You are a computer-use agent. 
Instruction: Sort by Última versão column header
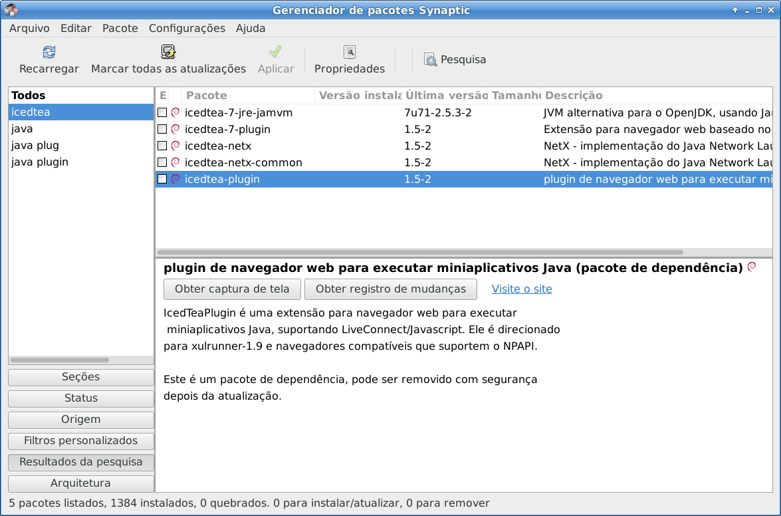tap(445, 96)
